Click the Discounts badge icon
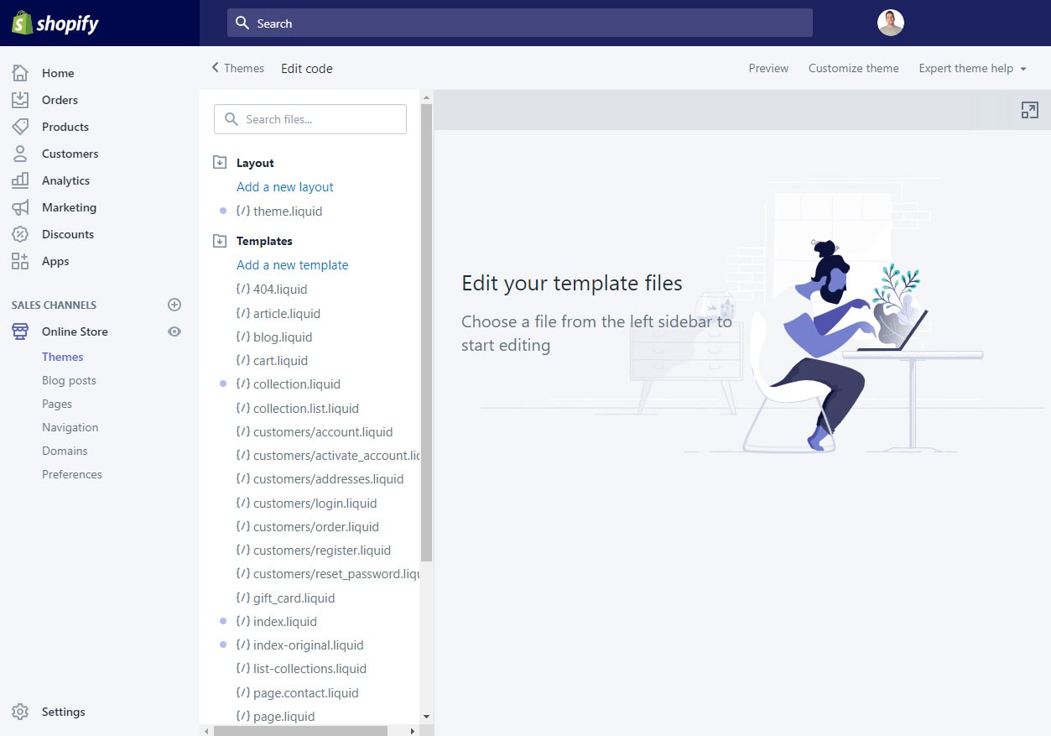The image size is (1051, 736). click(x=20, y=234)
